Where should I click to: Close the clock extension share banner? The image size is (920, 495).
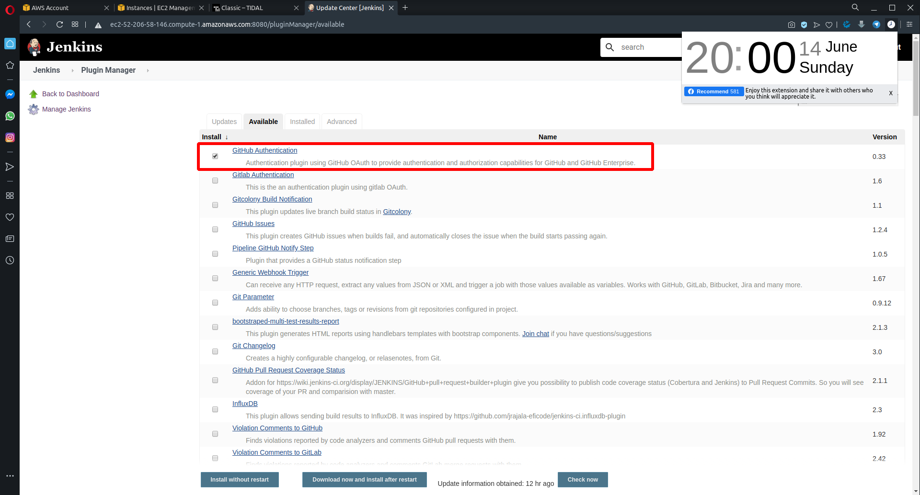[x=891, y=93]
